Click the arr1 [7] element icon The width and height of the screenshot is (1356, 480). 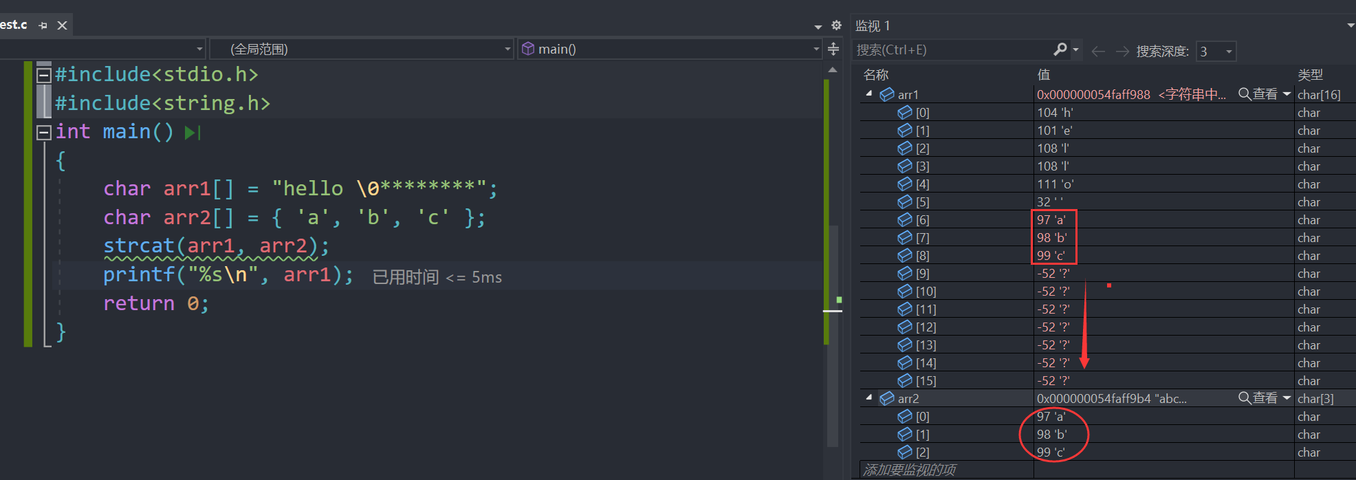(905, 237)
